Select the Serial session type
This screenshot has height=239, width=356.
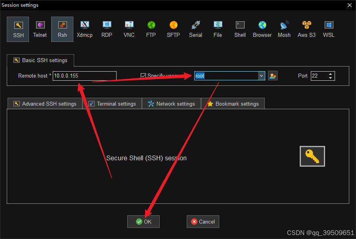click(x=195, y=29)
